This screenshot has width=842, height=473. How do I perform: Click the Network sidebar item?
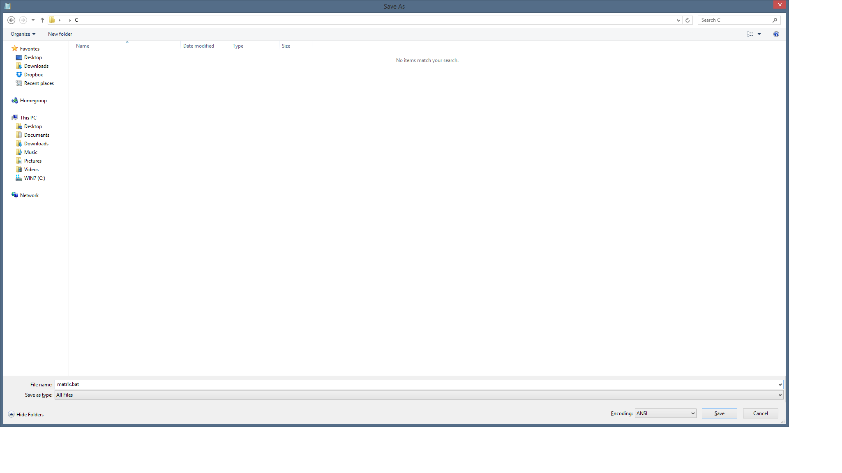pyautogui.click(x=30, y=195)
